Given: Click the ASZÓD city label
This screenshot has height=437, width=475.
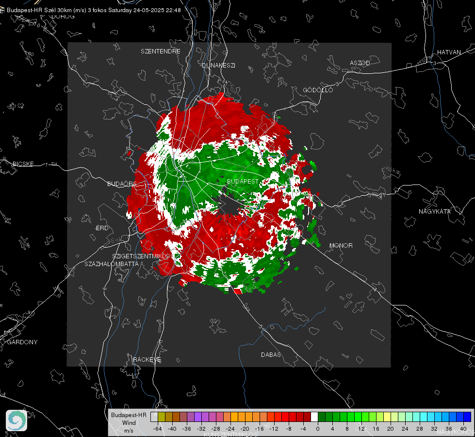Looking at the screenshot, I should (x=360, y=63).
